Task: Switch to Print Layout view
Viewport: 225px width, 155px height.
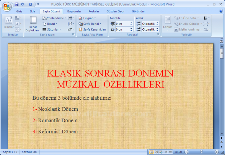Action: 152,152
